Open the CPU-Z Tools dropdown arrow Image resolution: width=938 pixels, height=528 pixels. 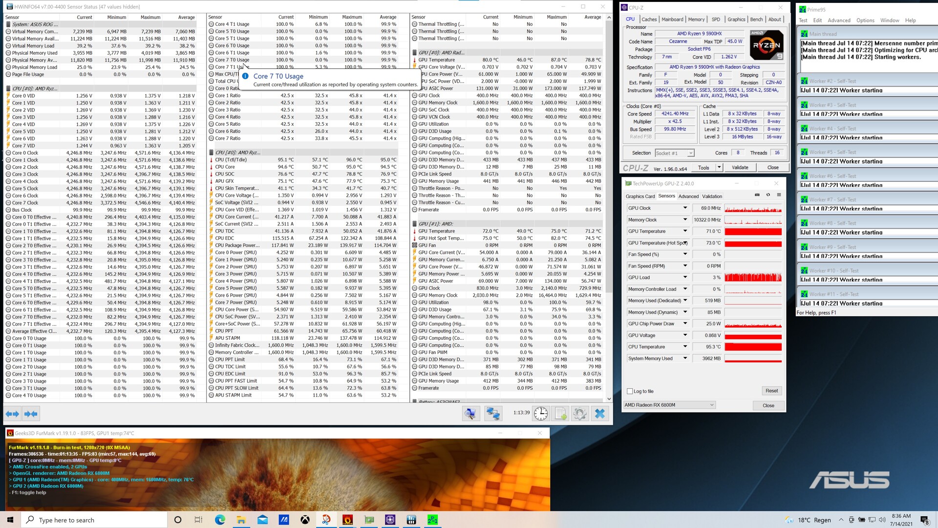719,167
